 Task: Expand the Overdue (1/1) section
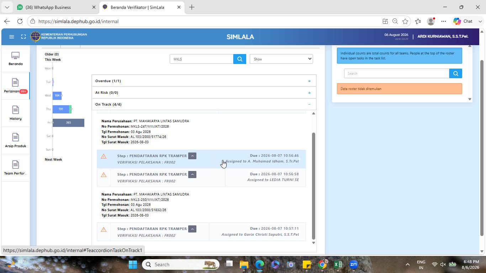pos(204,81)
